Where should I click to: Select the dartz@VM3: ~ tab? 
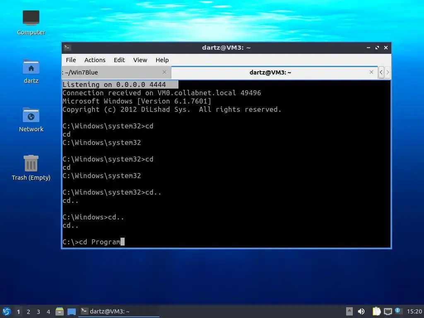pos(270,72)
